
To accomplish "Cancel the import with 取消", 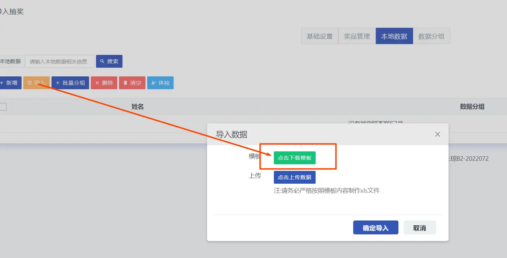I will tap(419, 228).
